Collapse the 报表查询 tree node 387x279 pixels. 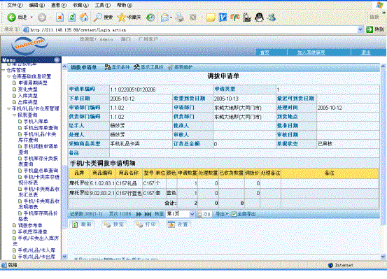[14, 115]
